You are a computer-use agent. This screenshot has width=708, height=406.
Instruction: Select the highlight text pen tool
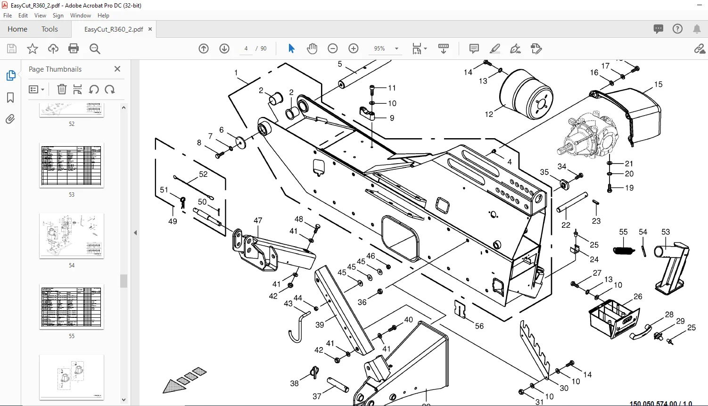pos(495,49)
